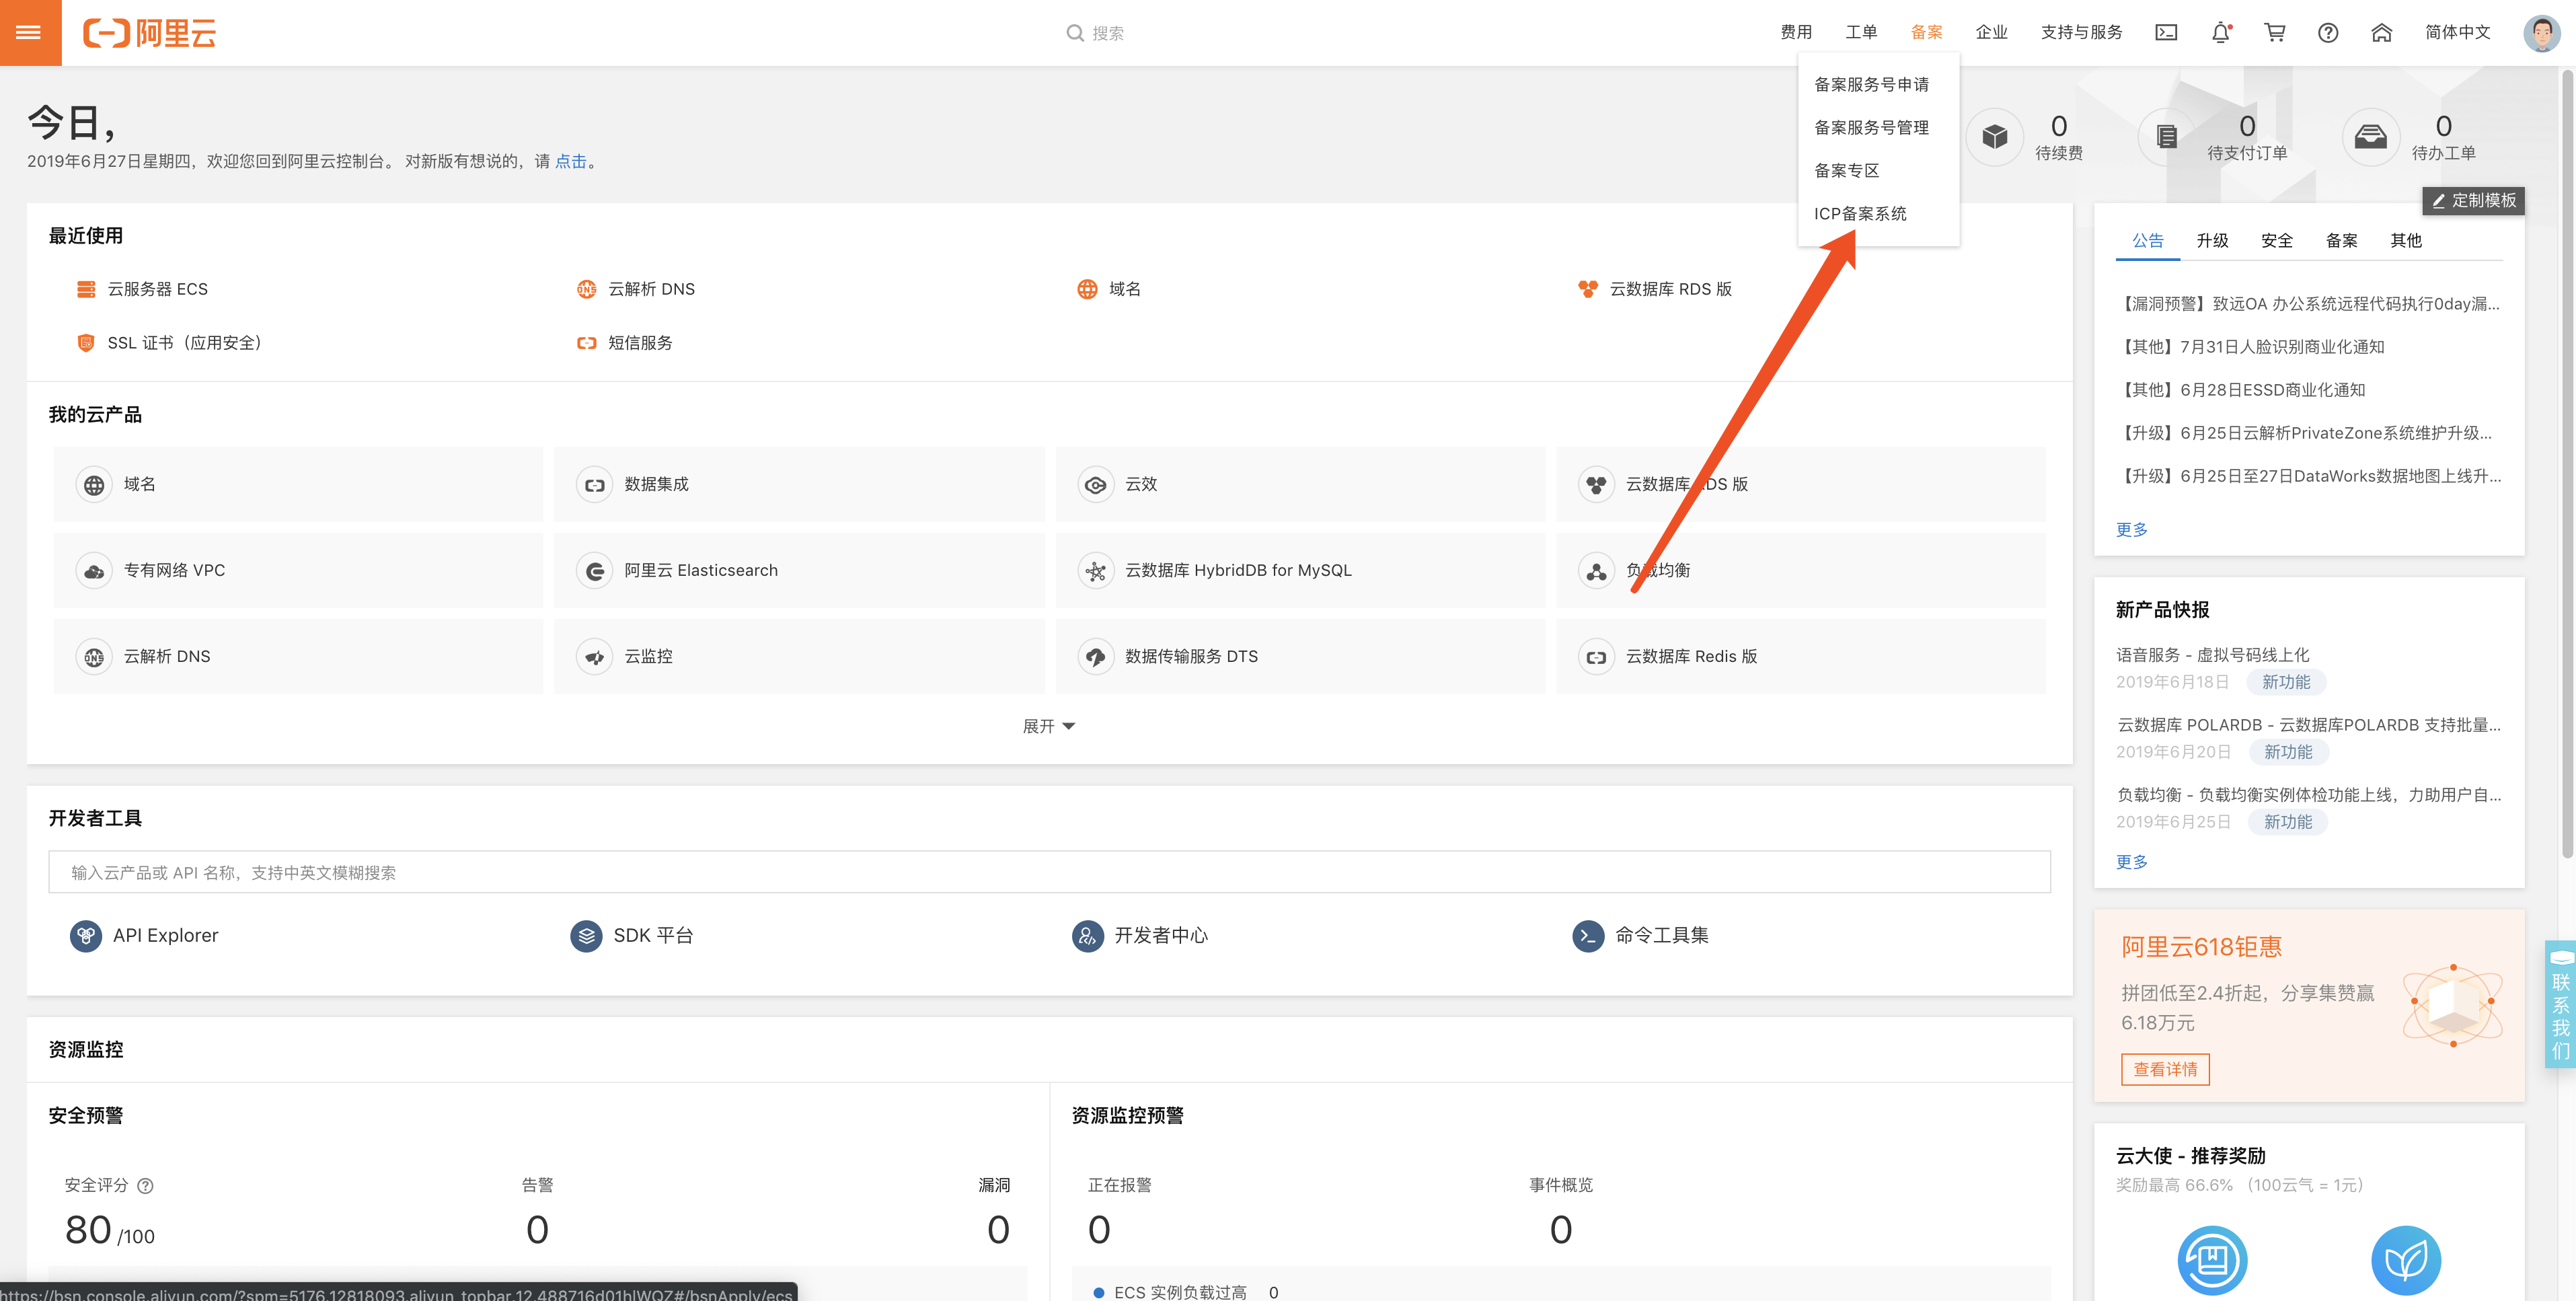Click 更多 under 新产品快报
This screenshot has width=2576, height=1301.
[x=2131, y=862]
